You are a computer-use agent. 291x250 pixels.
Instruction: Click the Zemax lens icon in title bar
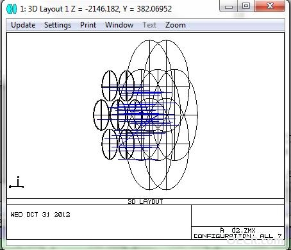pyautogui.click(x=12, y=9)
